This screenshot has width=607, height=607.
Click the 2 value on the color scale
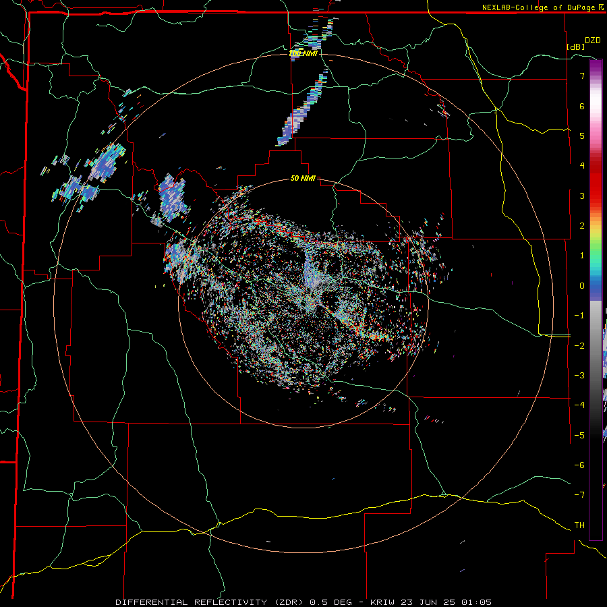[x=582, y=226]
